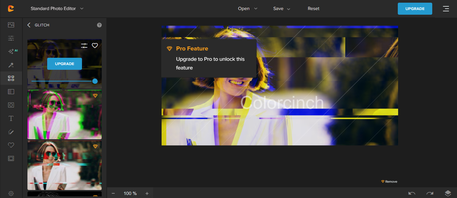Screen dimensions: 457x198
Task: Open the Adjustments panel from the sidebar
Action: (x=11, y=38)
